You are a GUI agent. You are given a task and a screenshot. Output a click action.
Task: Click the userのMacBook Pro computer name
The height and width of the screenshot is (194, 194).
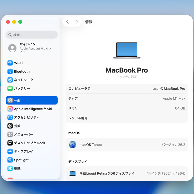[169, 88]
